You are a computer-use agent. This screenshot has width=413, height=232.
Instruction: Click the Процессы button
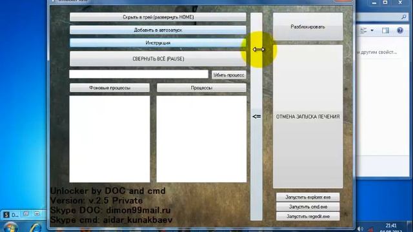201,88
